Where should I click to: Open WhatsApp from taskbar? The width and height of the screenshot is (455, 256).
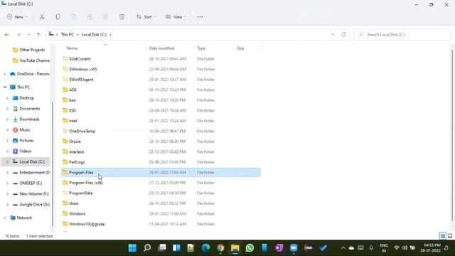point(250,247)
